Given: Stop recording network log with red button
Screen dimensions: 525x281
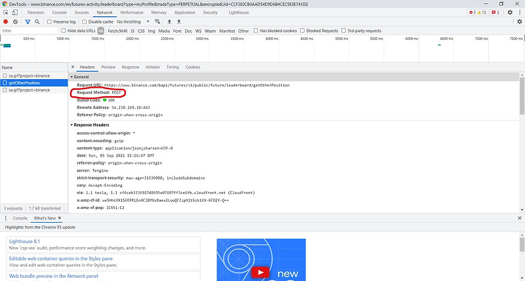Looking at the screenshot, I should (x=5, y=22).
